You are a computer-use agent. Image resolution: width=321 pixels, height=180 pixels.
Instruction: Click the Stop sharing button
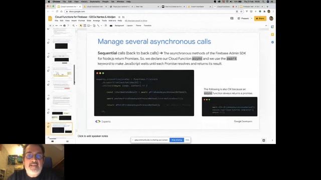pos(177,140)
